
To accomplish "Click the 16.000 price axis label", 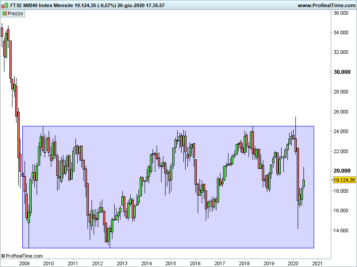I will (340, 210).
